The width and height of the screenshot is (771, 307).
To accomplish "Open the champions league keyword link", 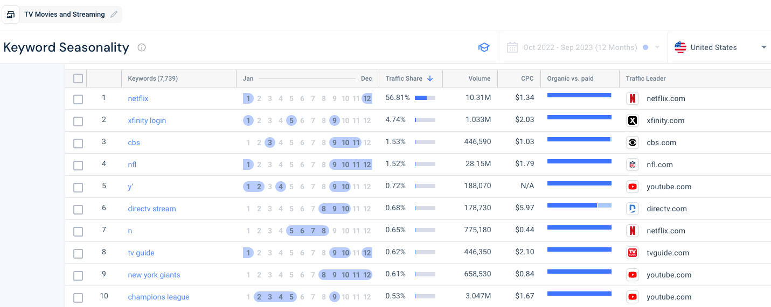I will coord(158,297).
